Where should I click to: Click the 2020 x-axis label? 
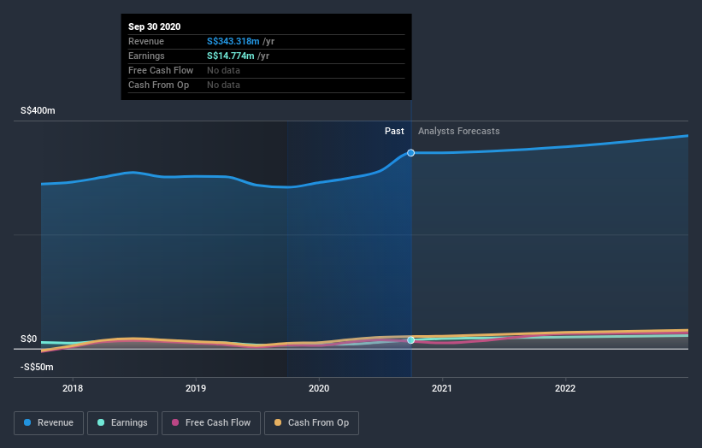point(319,388)
